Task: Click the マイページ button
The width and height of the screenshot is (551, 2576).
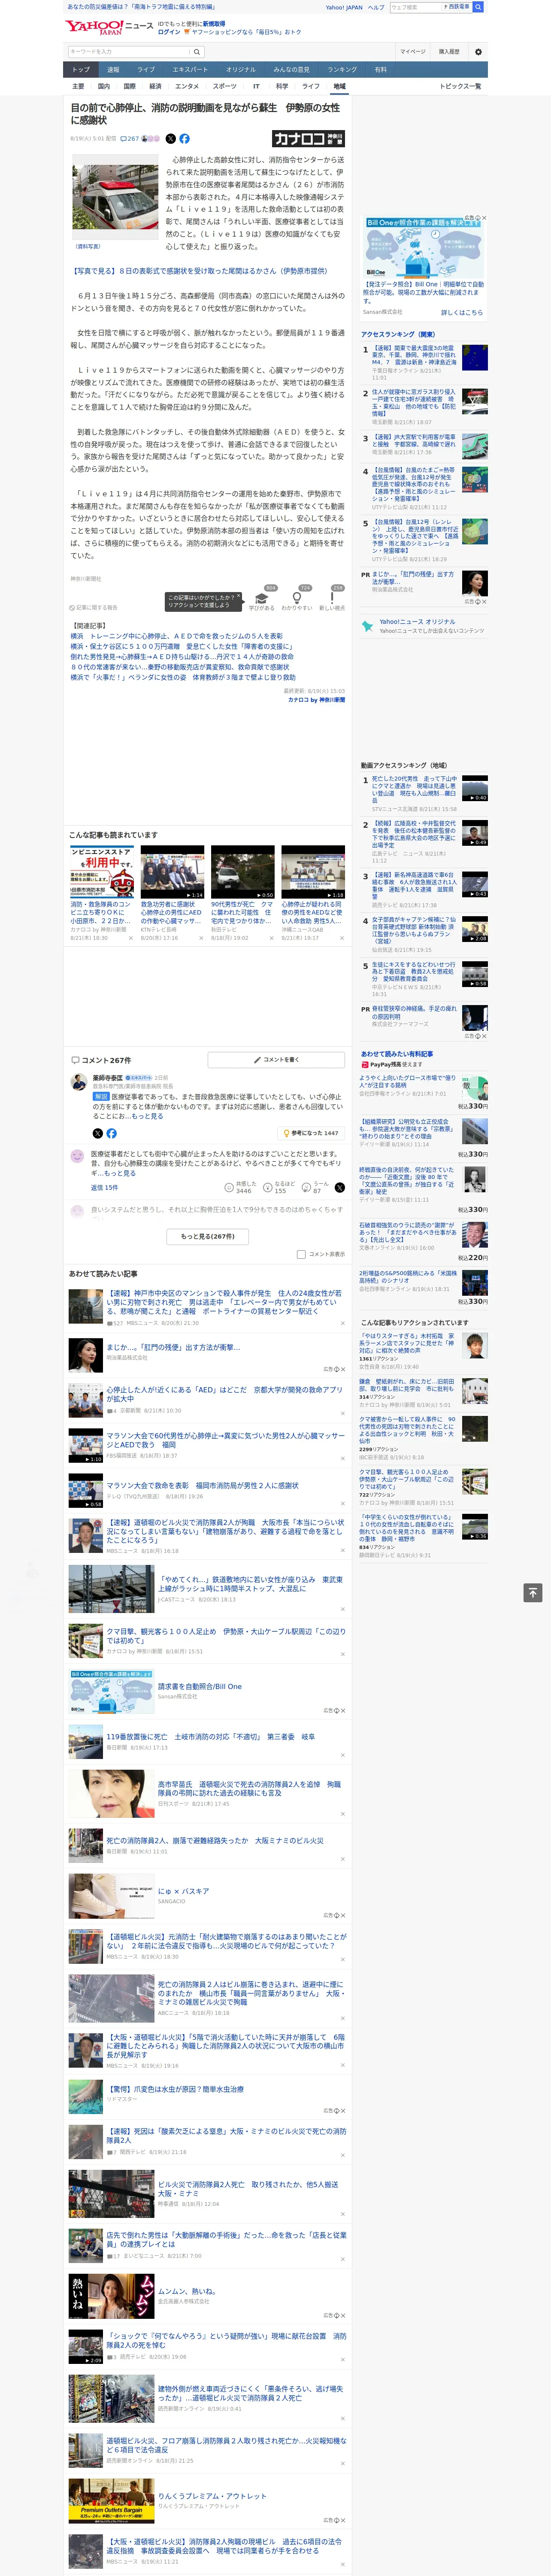Action: click(412, 52)
